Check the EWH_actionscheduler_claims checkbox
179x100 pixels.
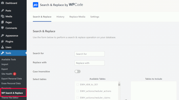78,97
